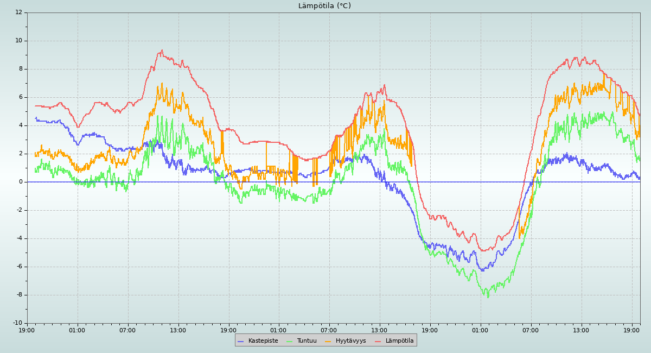
Task: Click the -6 label on the y-axis
Action: (x=19, y=267)
